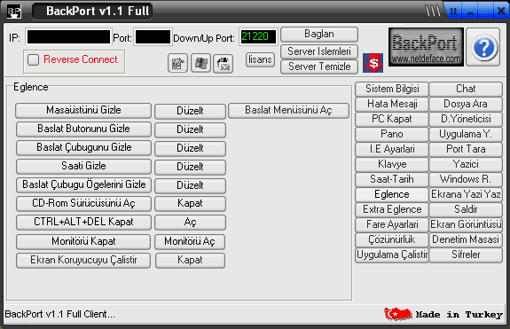Click Server Temizle button
The height and width of the screenshot is (329, 510).
click(x=319, y=67)
